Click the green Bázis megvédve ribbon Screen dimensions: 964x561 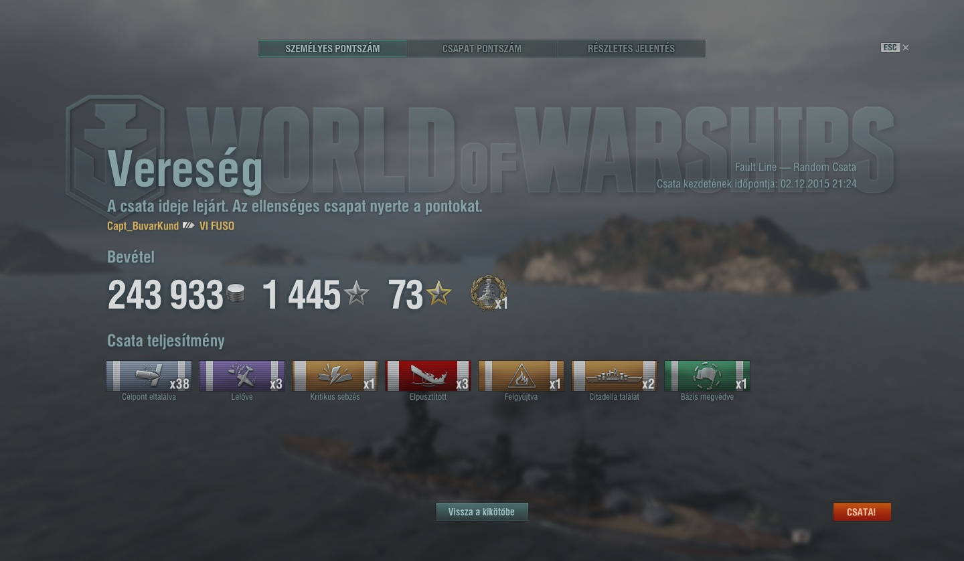[x=707, y=376]
